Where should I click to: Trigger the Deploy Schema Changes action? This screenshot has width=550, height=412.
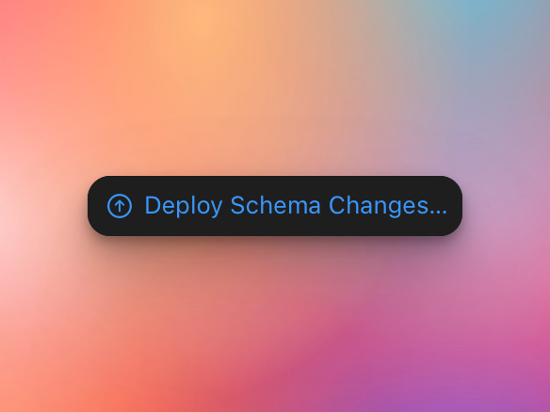[x=275, y=206]
